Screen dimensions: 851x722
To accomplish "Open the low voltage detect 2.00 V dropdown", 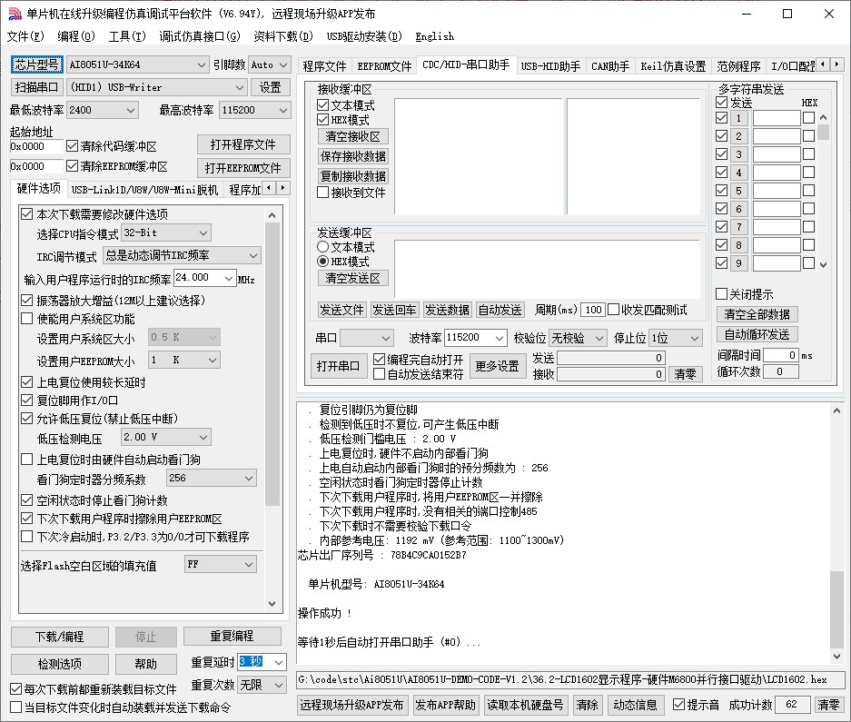I will pyautogui.click(x=166, y=437).
